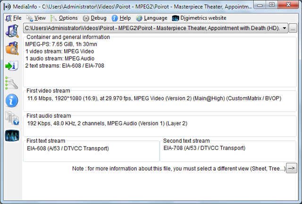Viewport: 302px width, 204px height.
Task: Open the View menu
Action: coord(36,18)
